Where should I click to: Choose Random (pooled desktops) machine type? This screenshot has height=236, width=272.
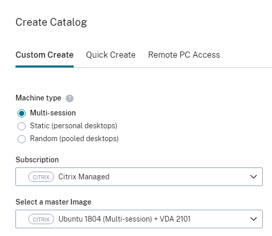[x=22, y=139]
